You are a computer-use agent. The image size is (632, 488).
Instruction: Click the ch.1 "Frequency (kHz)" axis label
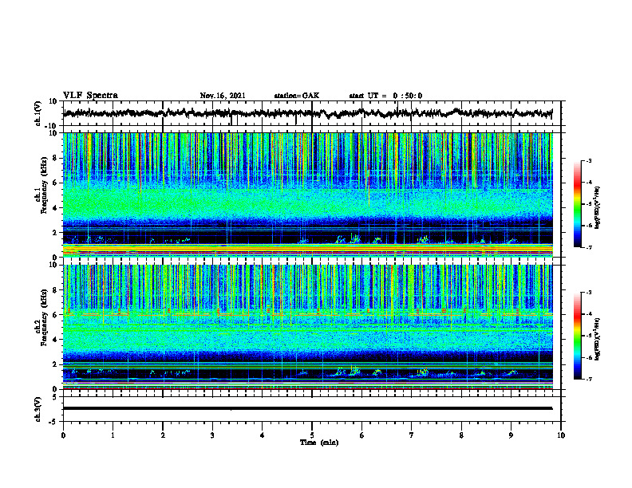(44, 186)
